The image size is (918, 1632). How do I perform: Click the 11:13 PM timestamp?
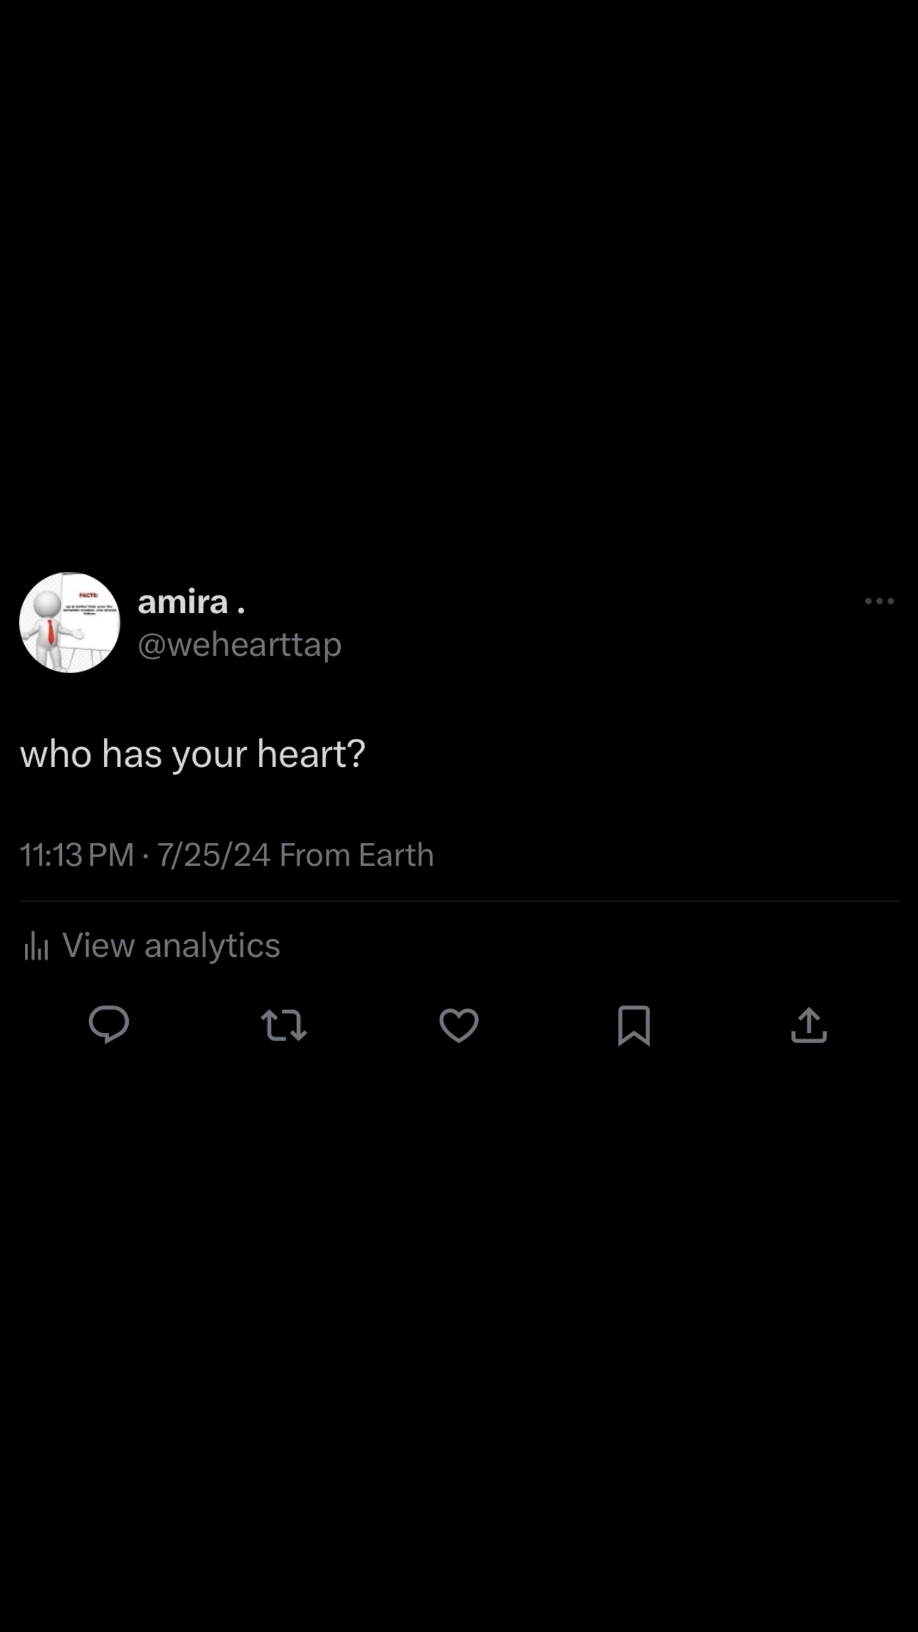[76, 855]
